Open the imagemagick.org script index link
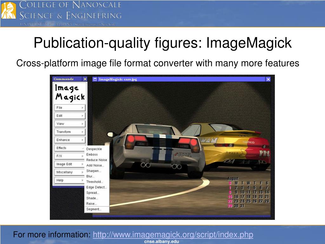 [173, 235]
